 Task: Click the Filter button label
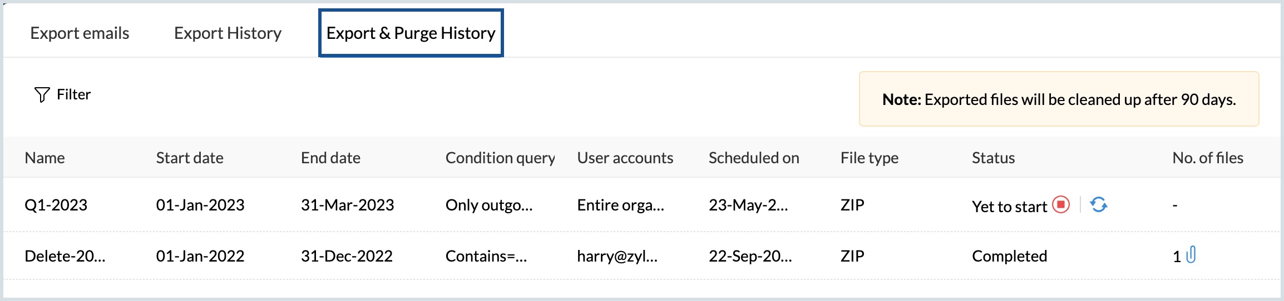pos(73,94)
